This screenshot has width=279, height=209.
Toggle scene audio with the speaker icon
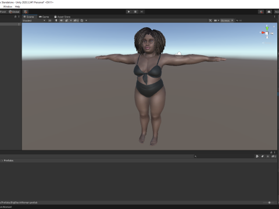pyautogui.click(x=62, y=20)
